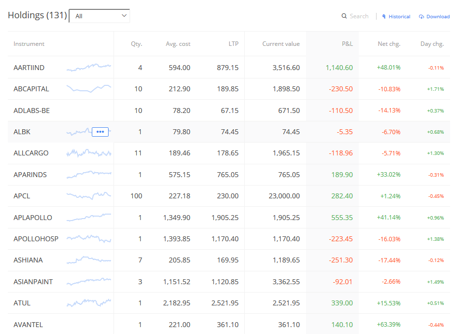Click the Holdings (131) heading
The width and height of the screenshot is (456, 335).
click(37, 15)
